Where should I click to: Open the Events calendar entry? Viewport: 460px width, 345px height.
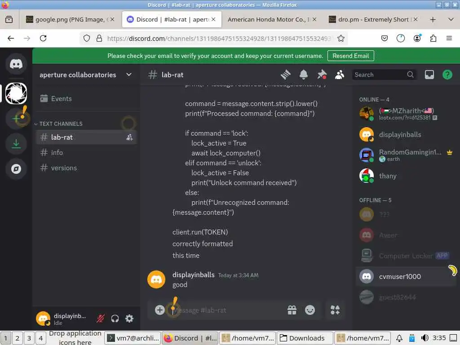[x=86, y=98]
